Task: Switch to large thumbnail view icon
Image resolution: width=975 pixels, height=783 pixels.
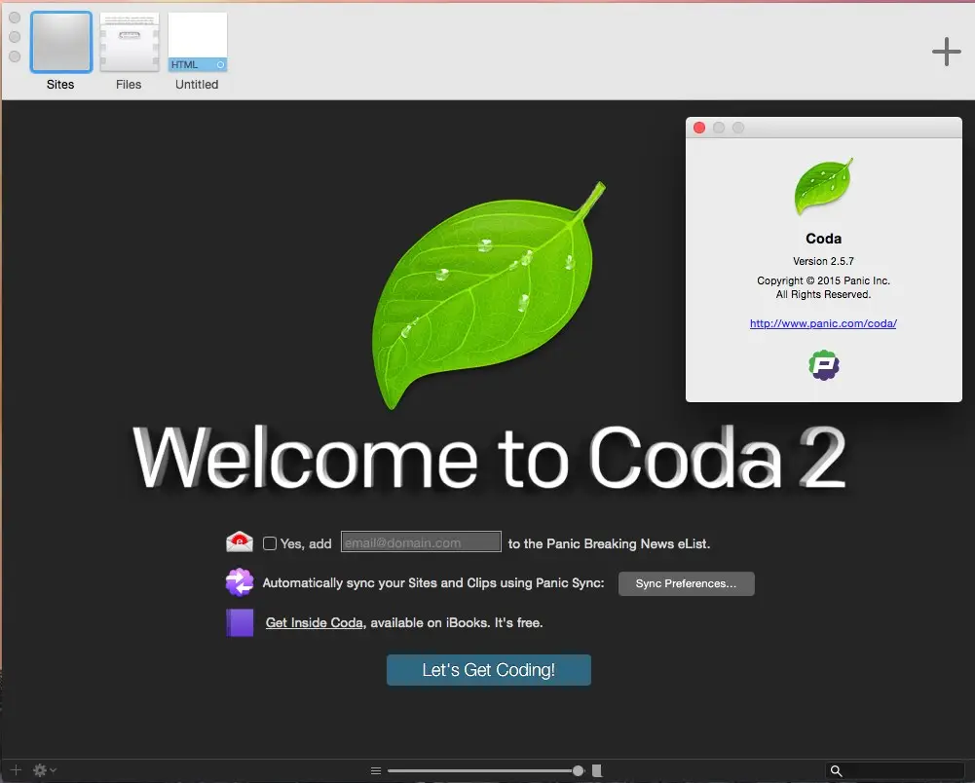Action: pyautogui.click(x=597, y=770)
